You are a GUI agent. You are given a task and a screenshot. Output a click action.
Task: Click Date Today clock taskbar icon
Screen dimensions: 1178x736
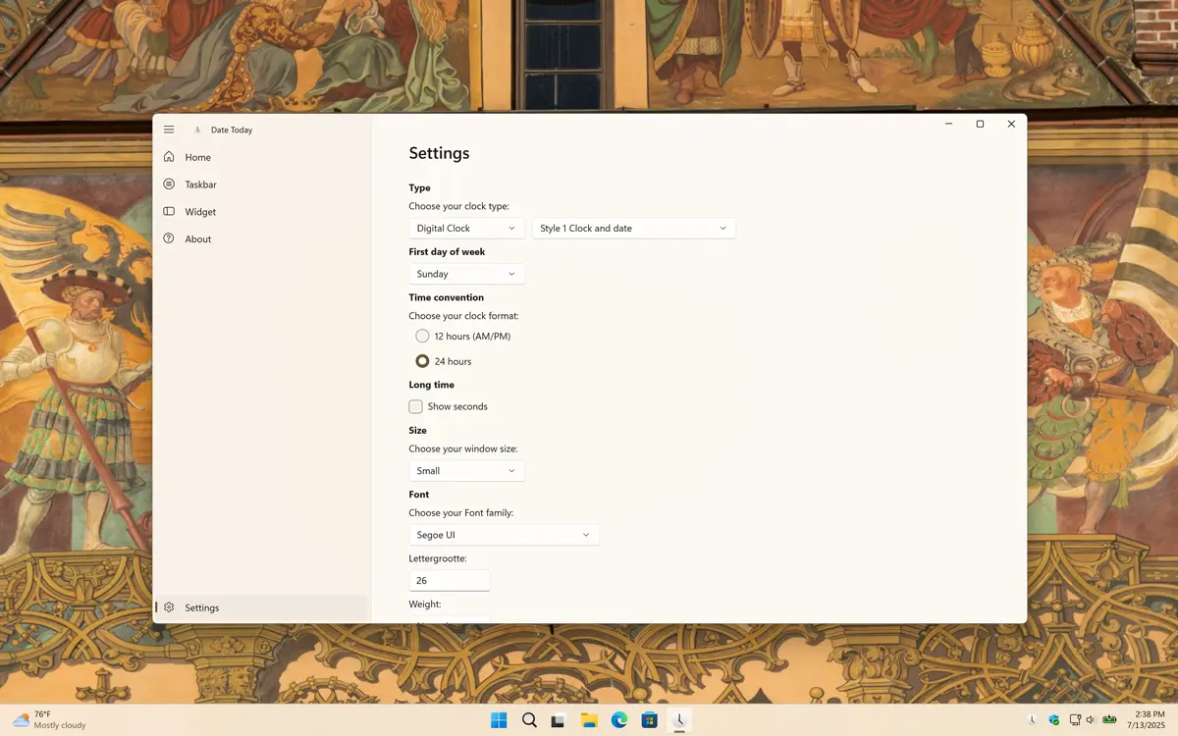[x=679, y=720]
